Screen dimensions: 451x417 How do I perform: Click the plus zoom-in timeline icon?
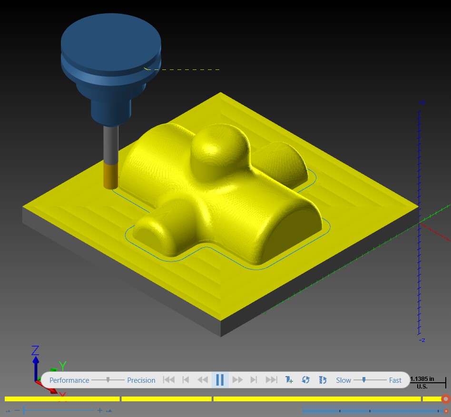(99, 410)
